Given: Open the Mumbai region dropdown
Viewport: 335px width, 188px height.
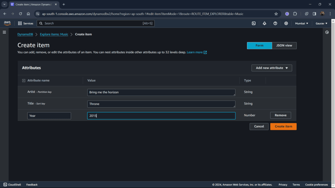Looking at the screenshot, I should point(301,23).
